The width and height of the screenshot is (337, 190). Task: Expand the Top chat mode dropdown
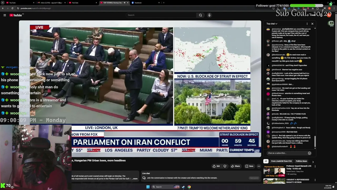tap(272, 24)
